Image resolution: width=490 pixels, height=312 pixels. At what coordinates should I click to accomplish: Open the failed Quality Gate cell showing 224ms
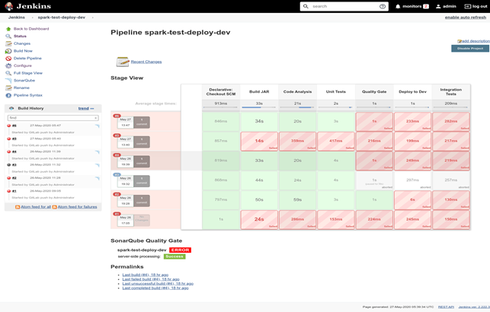pyautogui.click(x=374, y=219)
